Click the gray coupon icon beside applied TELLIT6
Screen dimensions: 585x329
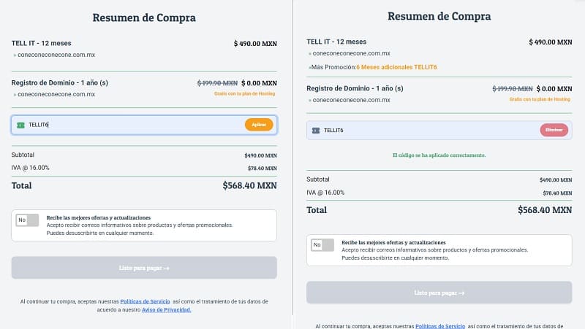pos(316,131)
